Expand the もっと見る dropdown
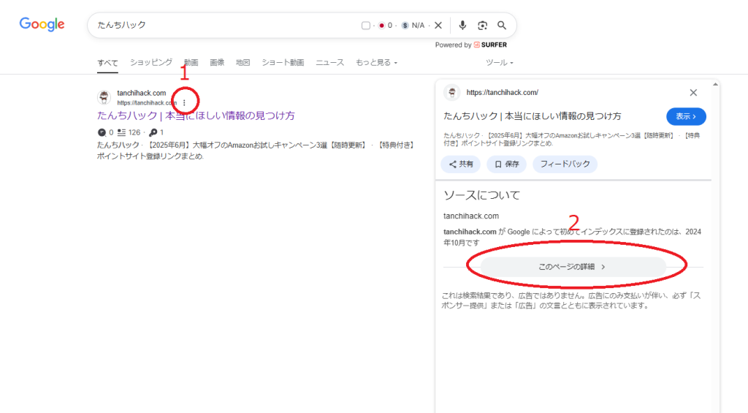748x413 pixels. point(376,63)
